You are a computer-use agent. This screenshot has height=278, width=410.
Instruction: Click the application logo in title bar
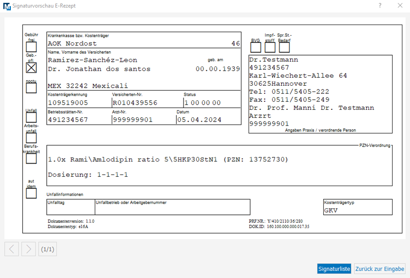coord(7,6)
